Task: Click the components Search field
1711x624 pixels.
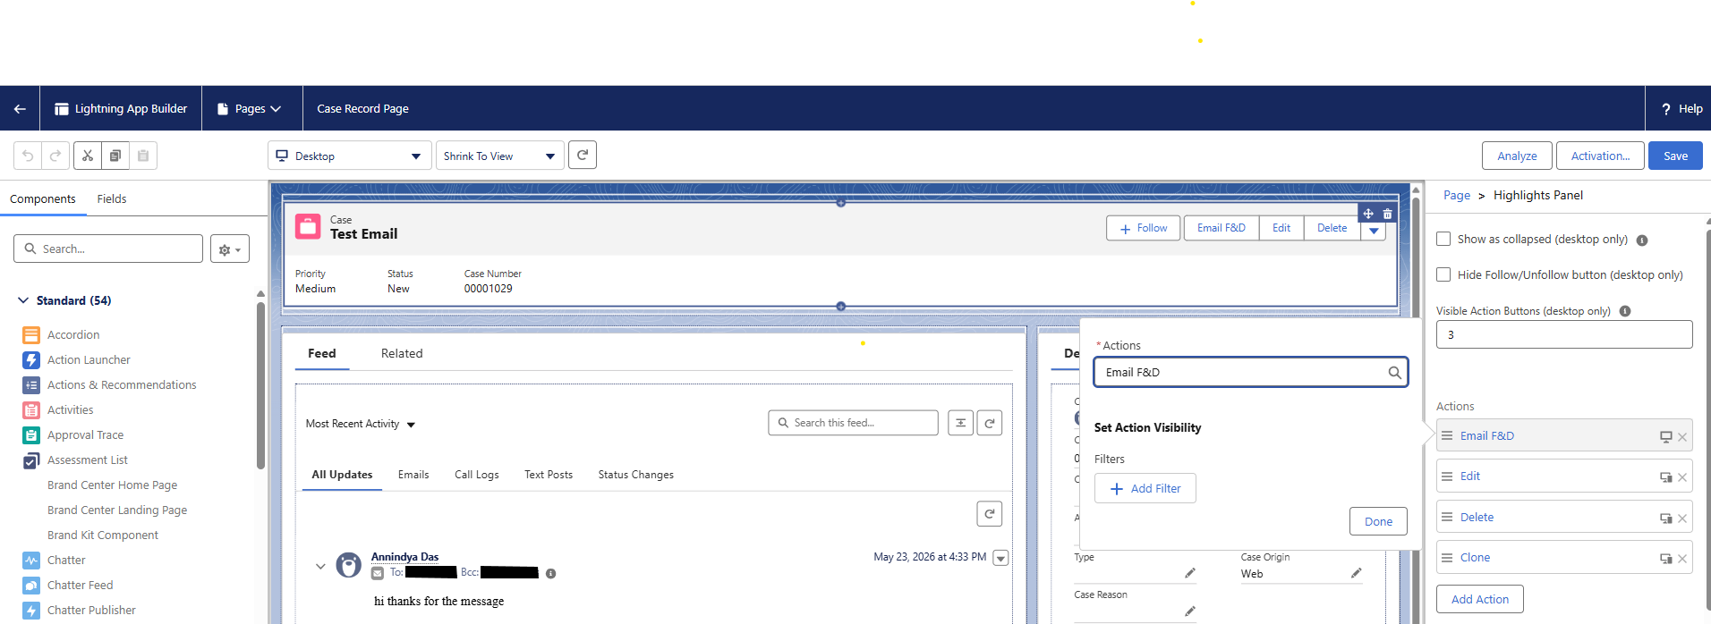Action: pyautogui.click(x=108, y=249)
